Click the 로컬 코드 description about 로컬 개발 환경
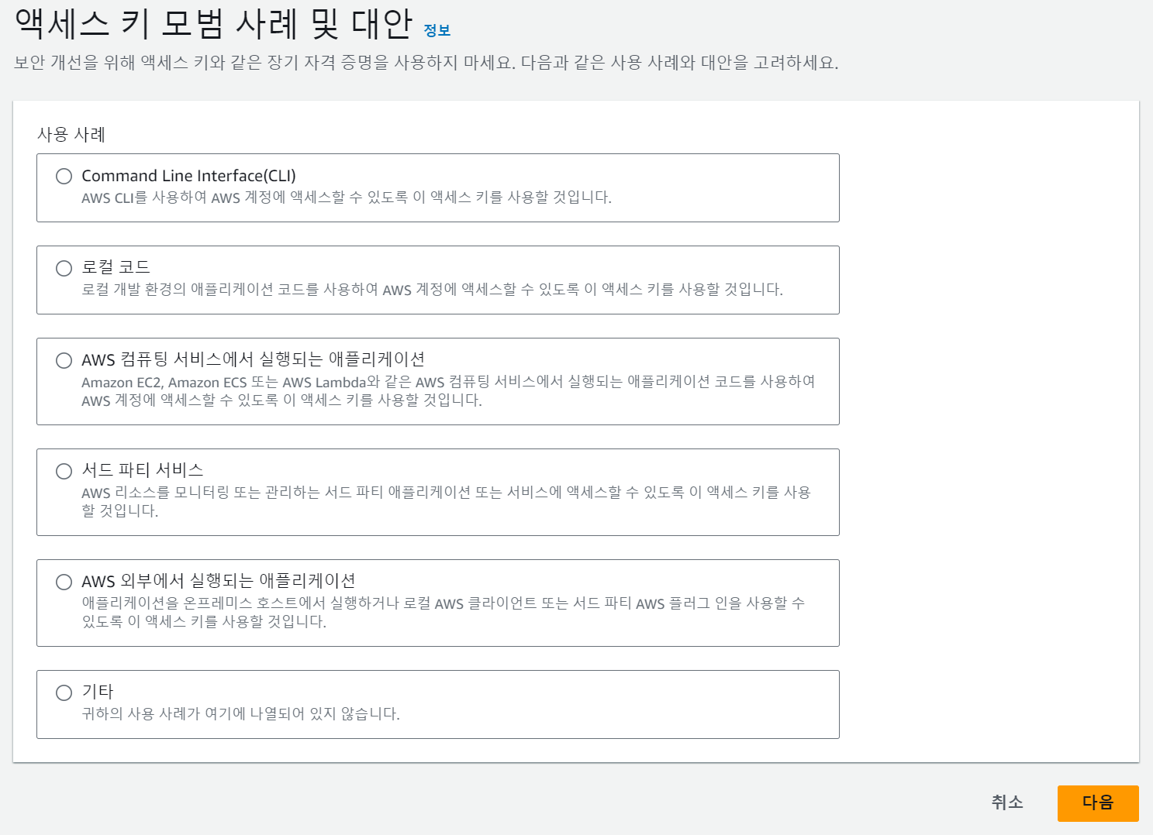Image resolution: width=1153 pixels, height=835 pixels. pyautogui.click(x=432, y=290)
